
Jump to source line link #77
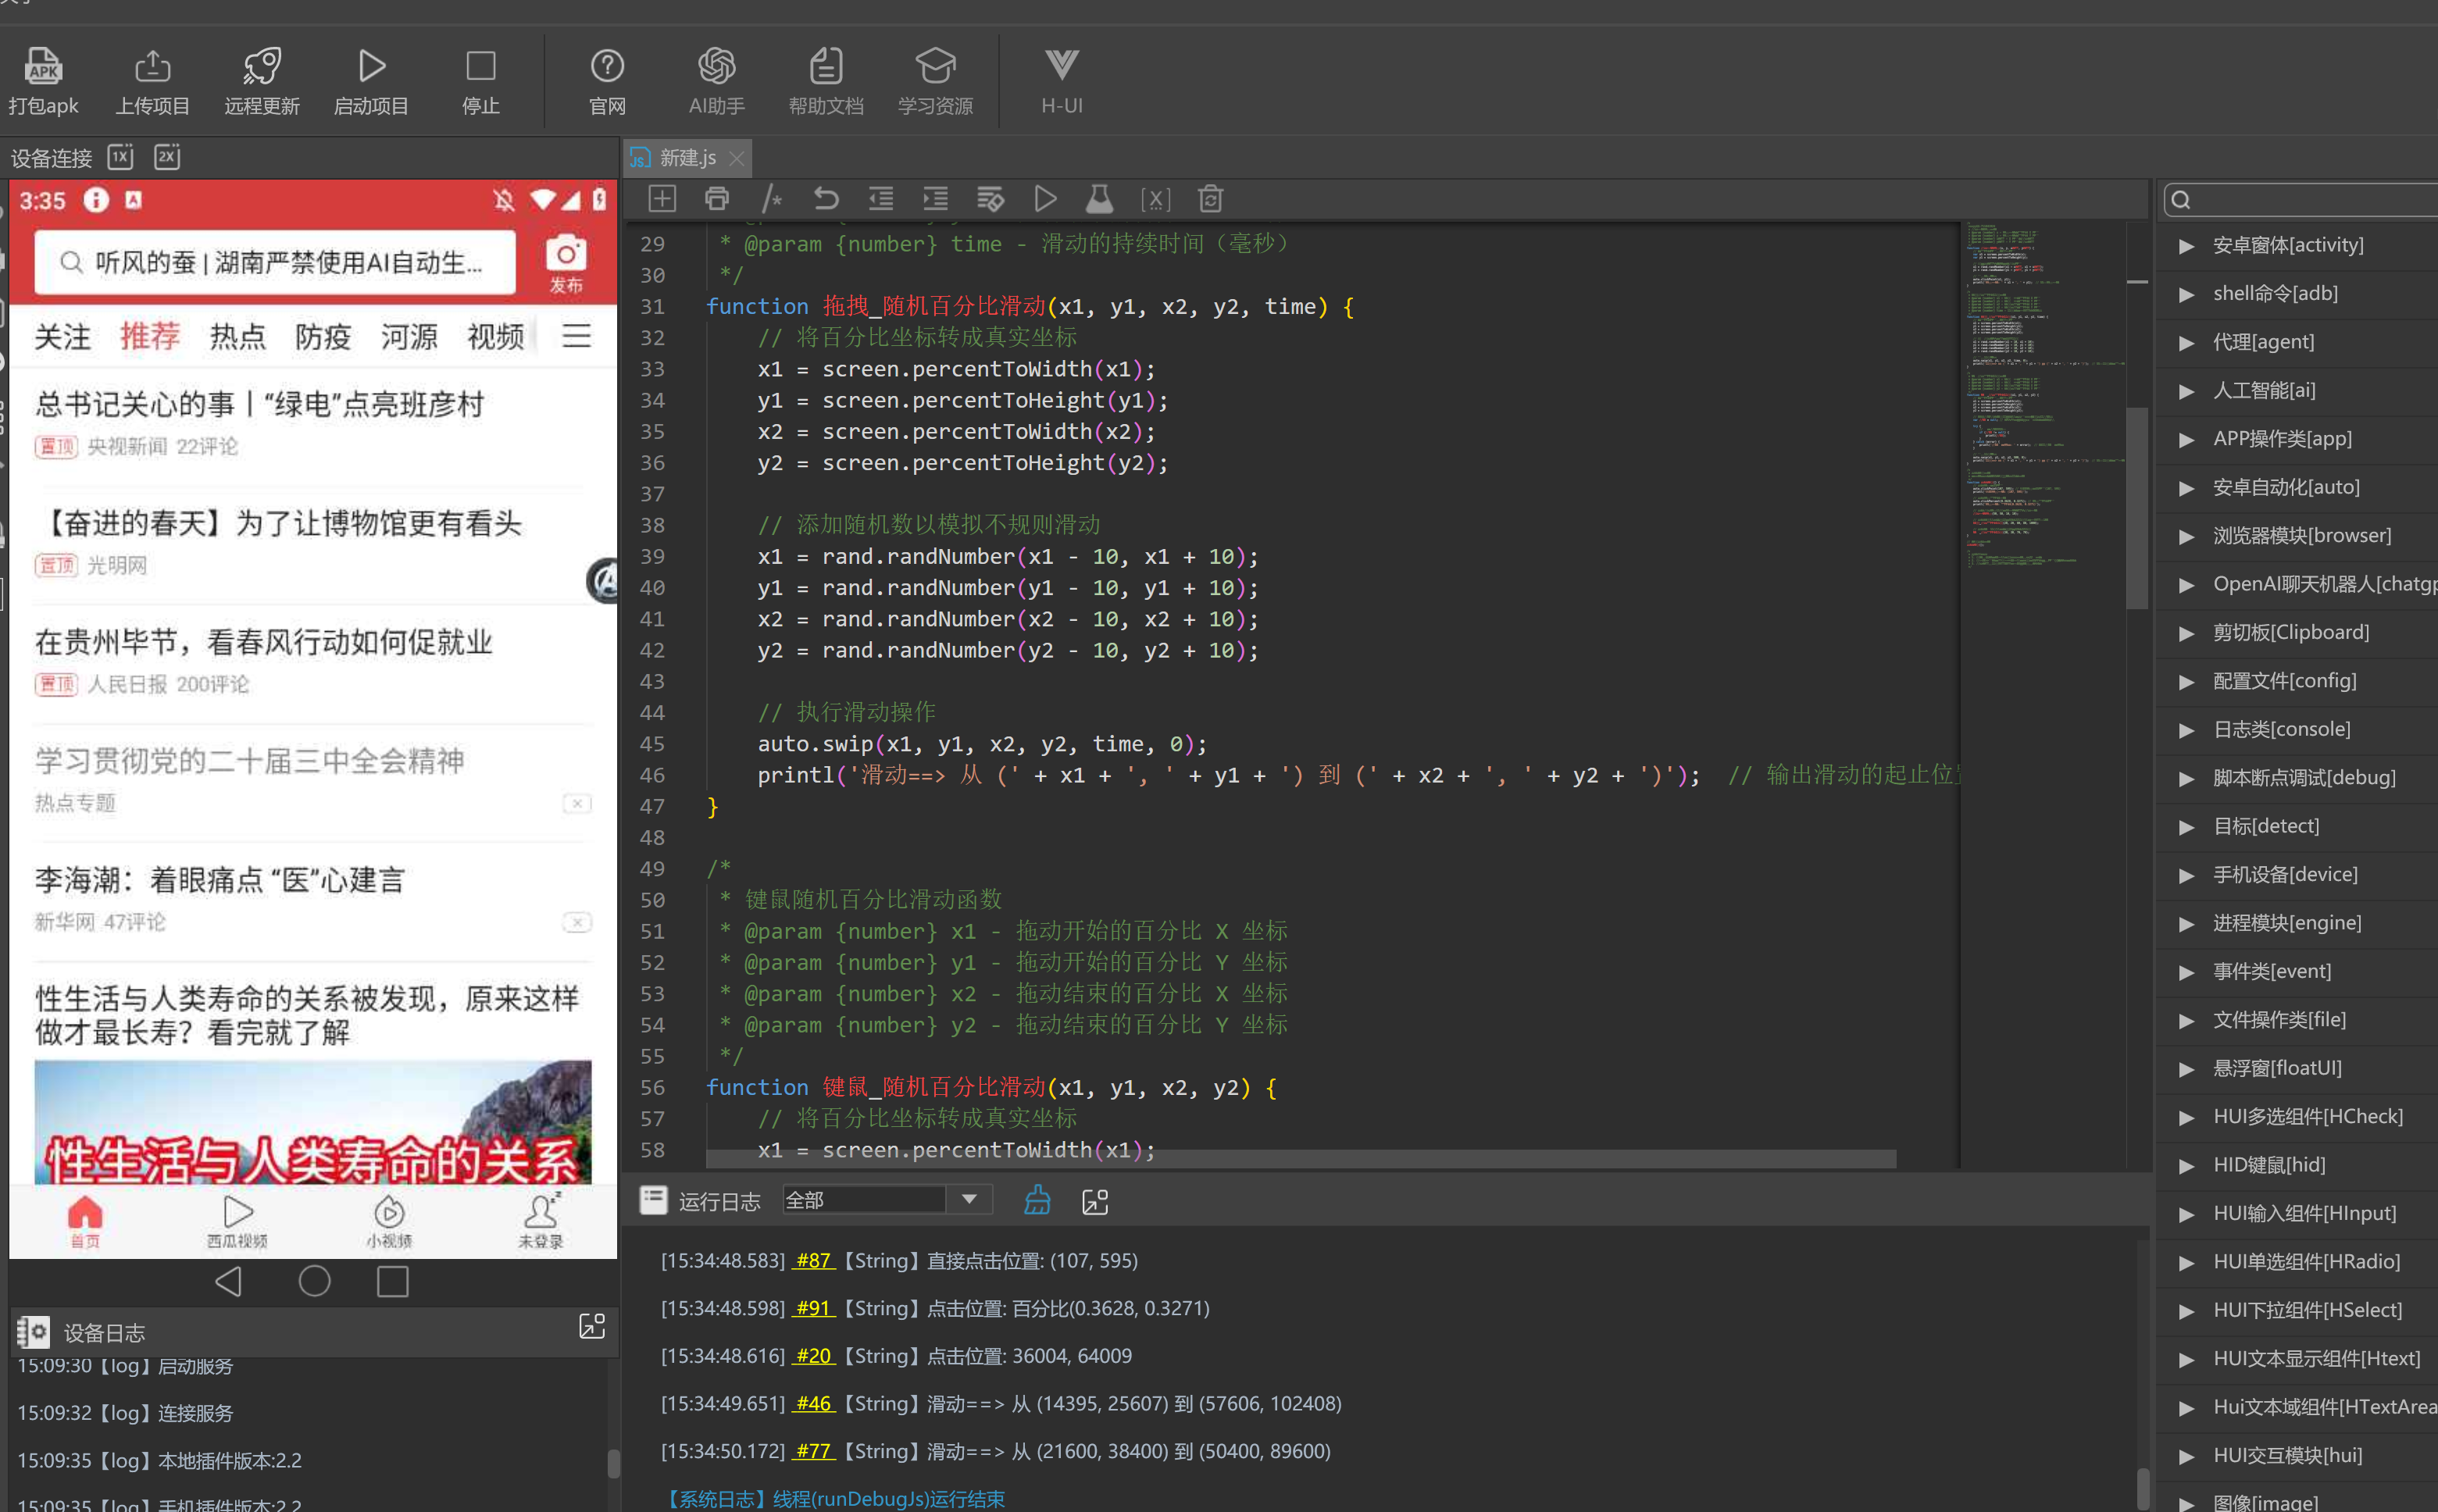[x=813, y=1451]
